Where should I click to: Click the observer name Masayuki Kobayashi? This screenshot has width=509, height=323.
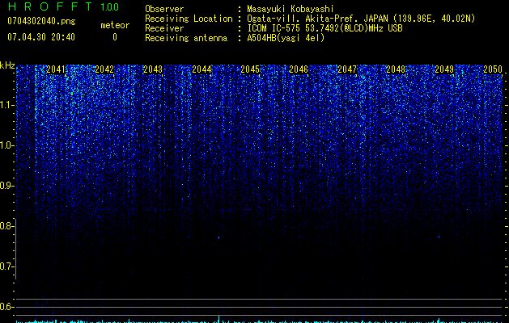[291, 9]
